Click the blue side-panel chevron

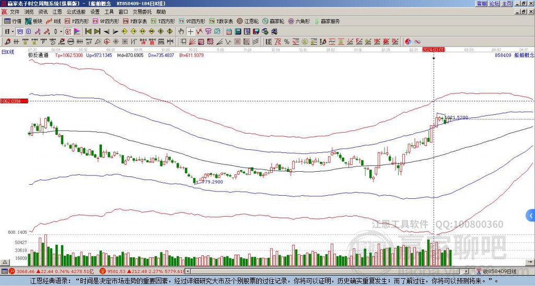[531, 216]
